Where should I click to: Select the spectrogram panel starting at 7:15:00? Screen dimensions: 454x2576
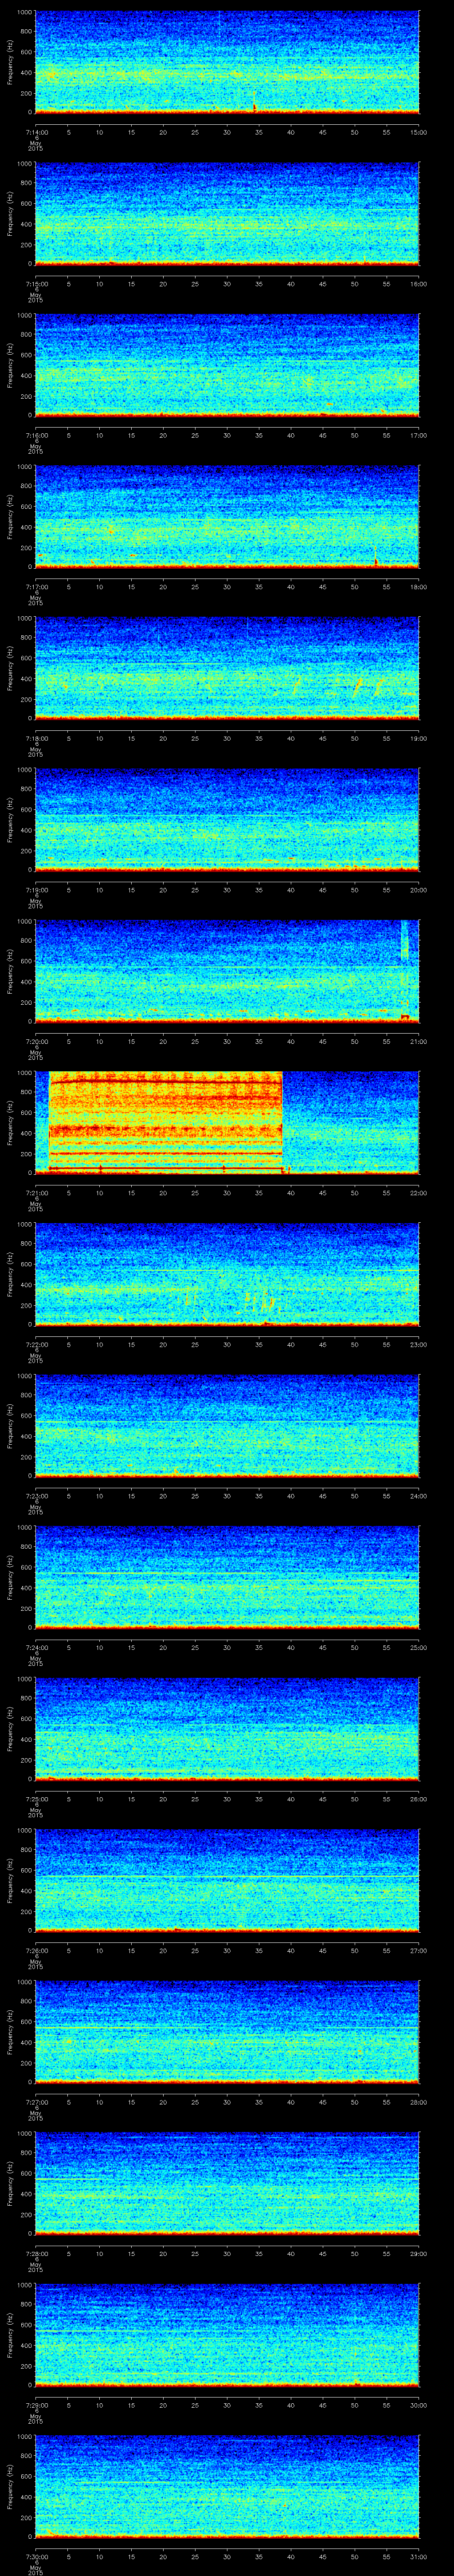227,214
